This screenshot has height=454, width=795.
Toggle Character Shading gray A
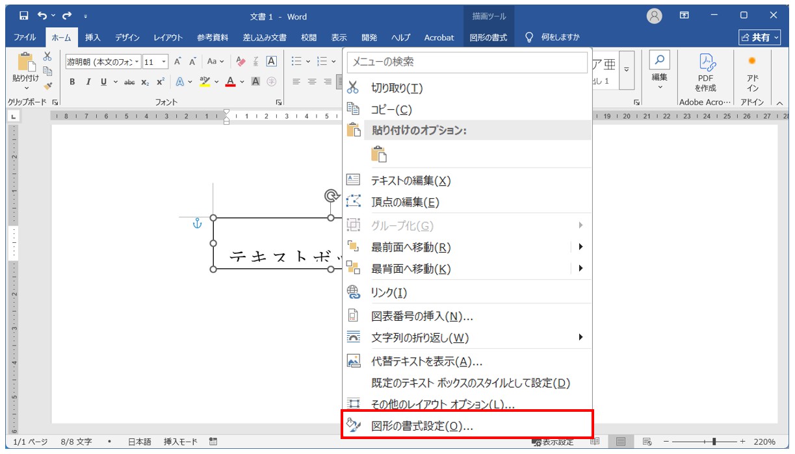[x=256, y=82]
